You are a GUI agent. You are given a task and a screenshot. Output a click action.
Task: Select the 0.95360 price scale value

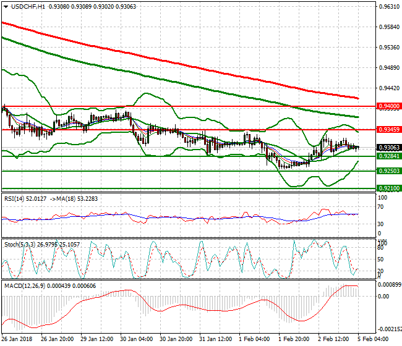(x=390, y=48)
